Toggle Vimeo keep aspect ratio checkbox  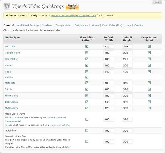(x=149, y=65)
